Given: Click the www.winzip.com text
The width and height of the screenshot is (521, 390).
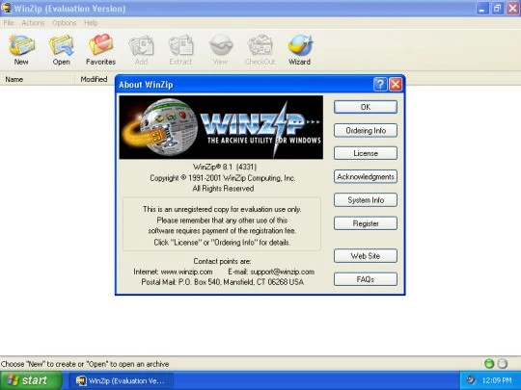Looking at the screenshot, I should [187, 272].
